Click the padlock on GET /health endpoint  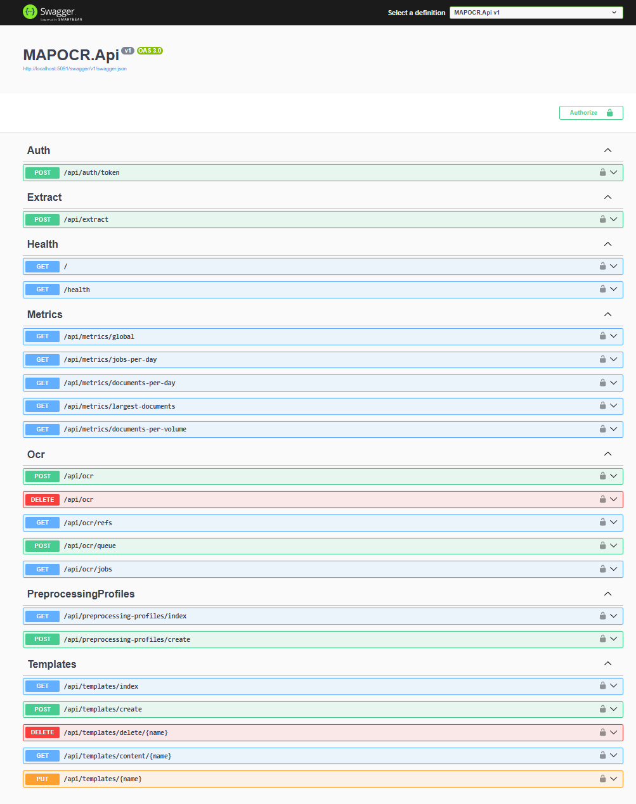coord(602,290)
